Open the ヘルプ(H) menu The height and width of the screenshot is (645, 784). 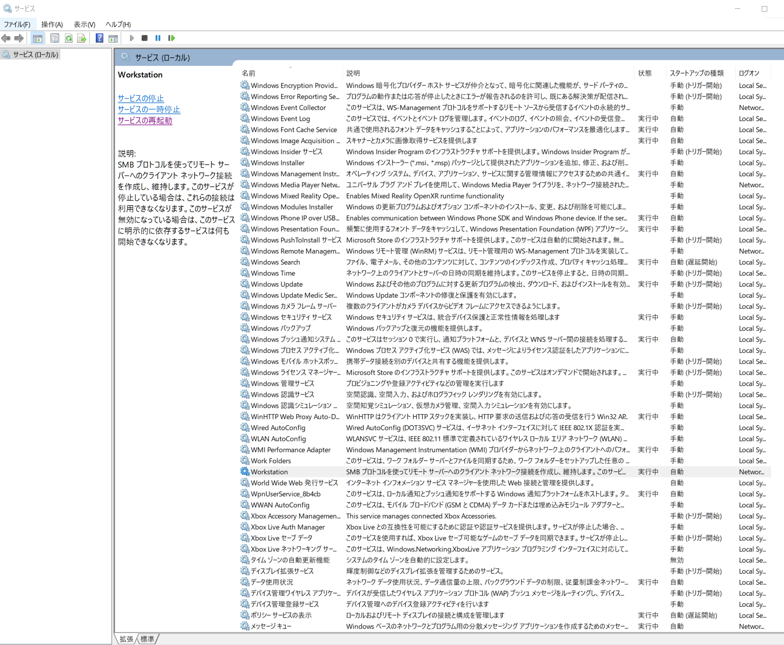click(118, 24)
